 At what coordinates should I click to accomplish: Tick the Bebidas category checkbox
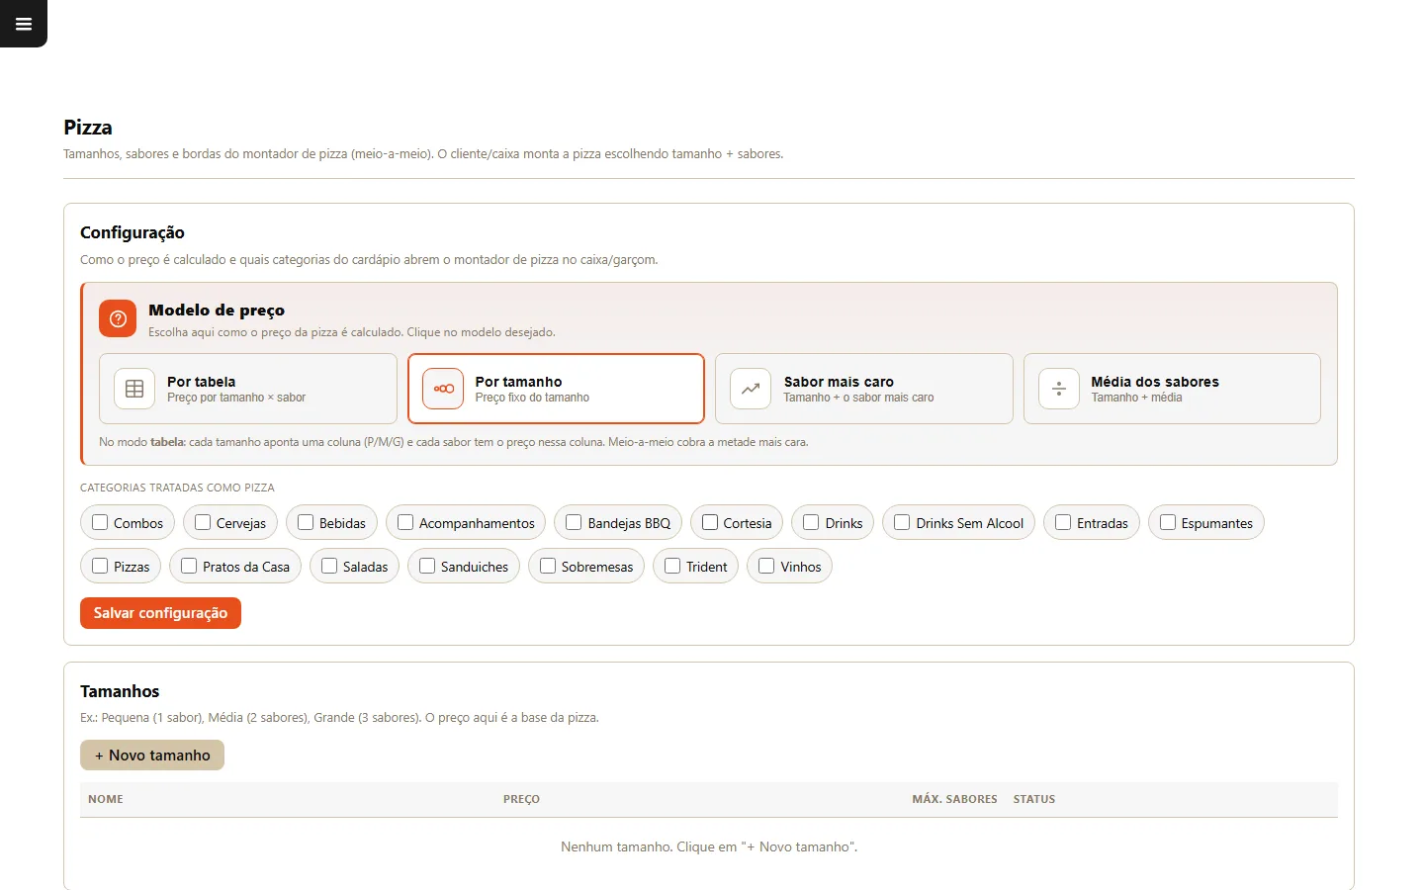tap(306, 522)
